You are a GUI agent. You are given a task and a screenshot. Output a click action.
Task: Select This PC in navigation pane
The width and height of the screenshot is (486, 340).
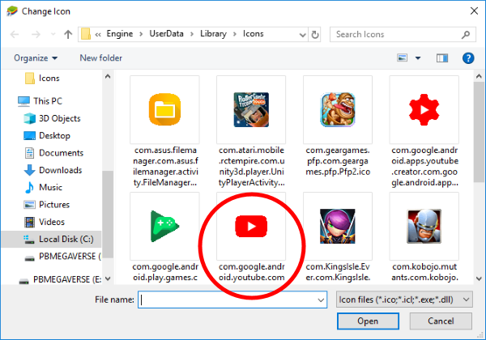[40, 101]
